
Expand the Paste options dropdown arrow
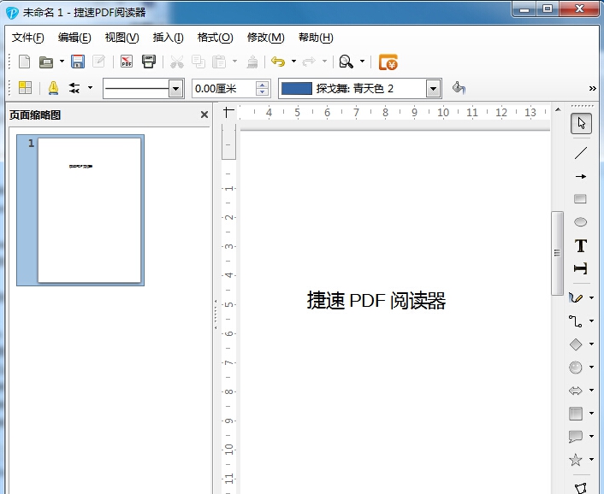[234, 62]
